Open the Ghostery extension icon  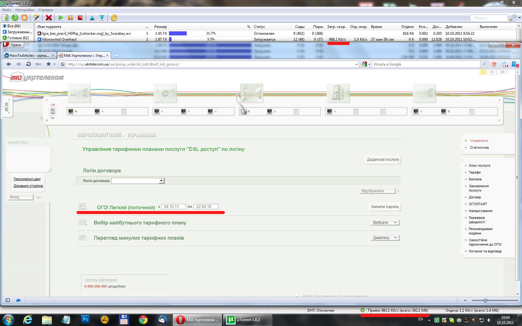pos(515,64)
